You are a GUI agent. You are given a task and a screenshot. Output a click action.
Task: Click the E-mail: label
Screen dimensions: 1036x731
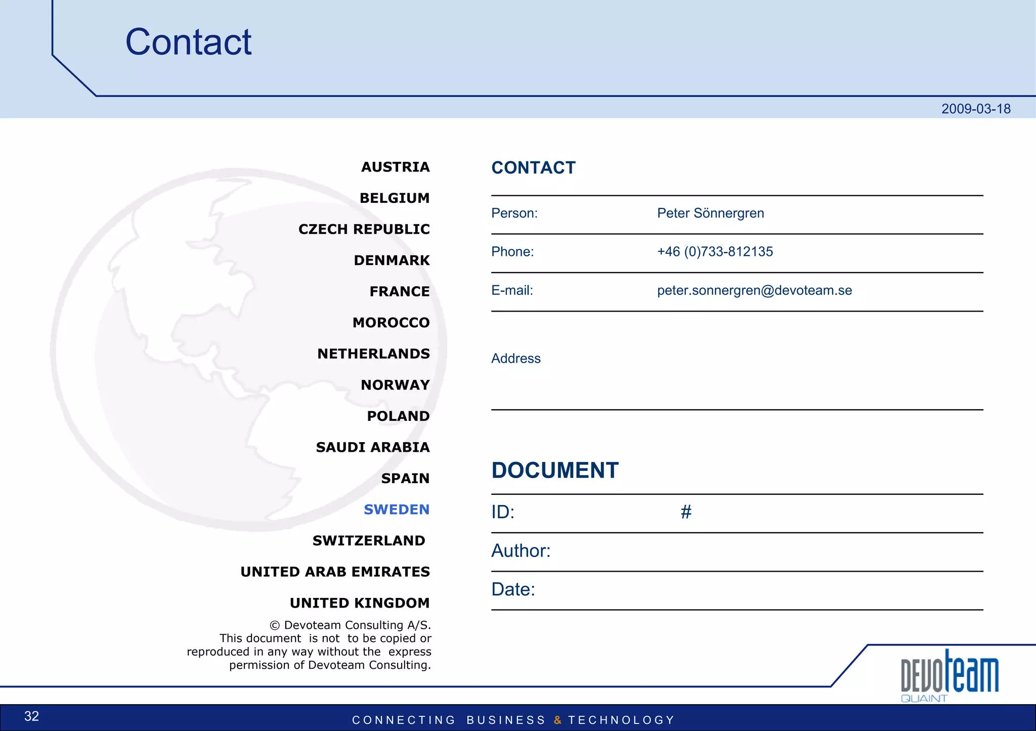(512, 290)
